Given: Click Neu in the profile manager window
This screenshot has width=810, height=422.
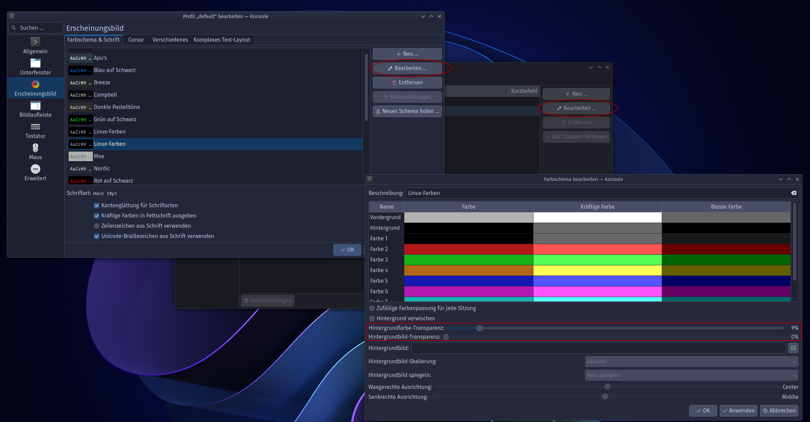Looking at the screenshot, I should click(x=576, y=94).
